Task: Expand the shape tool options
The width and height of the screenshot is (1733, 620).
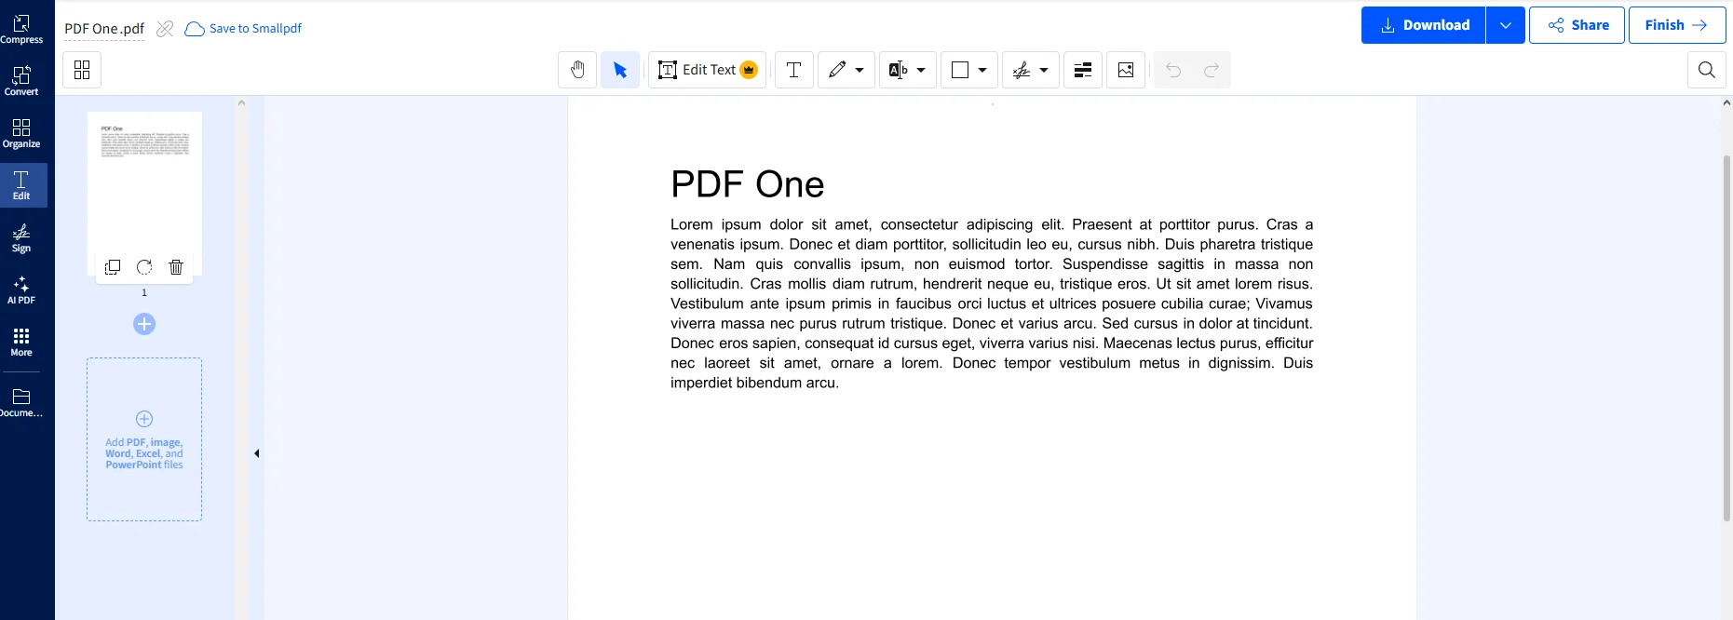Action: click(x=982, y=70)
